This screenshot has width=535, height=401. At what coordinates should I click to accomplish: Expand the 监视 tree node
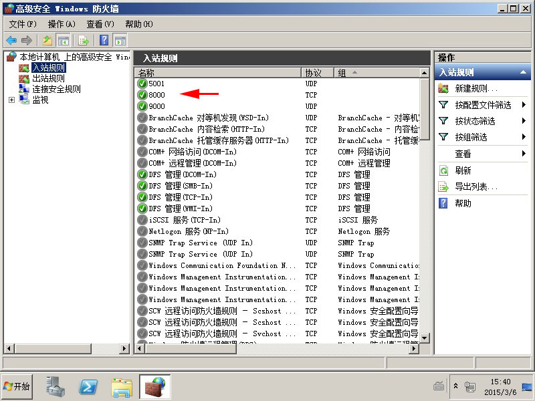click(11, 100)
